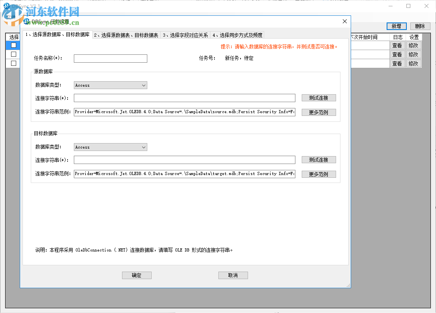Click the 选择 column header
The width and height of the screenshot is (436, 313).
(13, 37)
